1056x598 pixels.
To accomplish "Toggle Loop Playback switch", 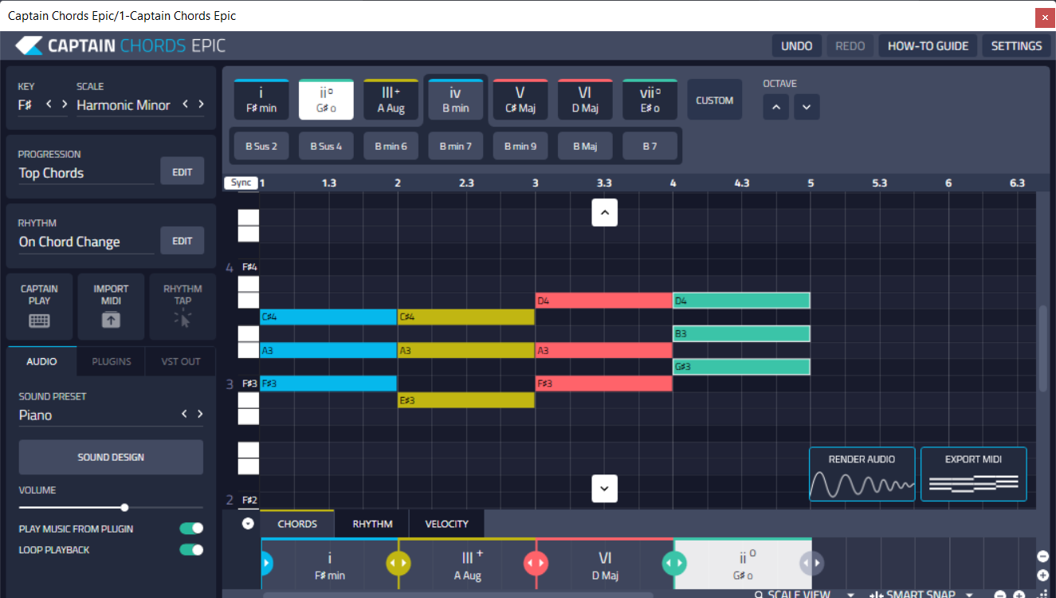I will point(191,549).
